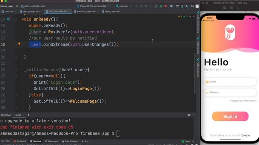Click 'WelcomePage' in the code on line 27
Screen dimensions: 259x145
(x=83, y=101)
